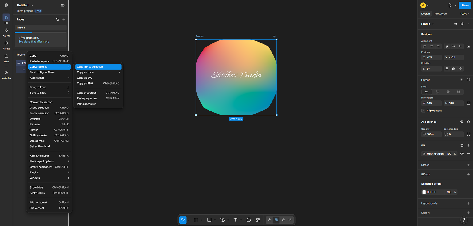Open the shape tools chevron dropdown
The height and width of the screenshot is (226, 473).
point(215,220)
